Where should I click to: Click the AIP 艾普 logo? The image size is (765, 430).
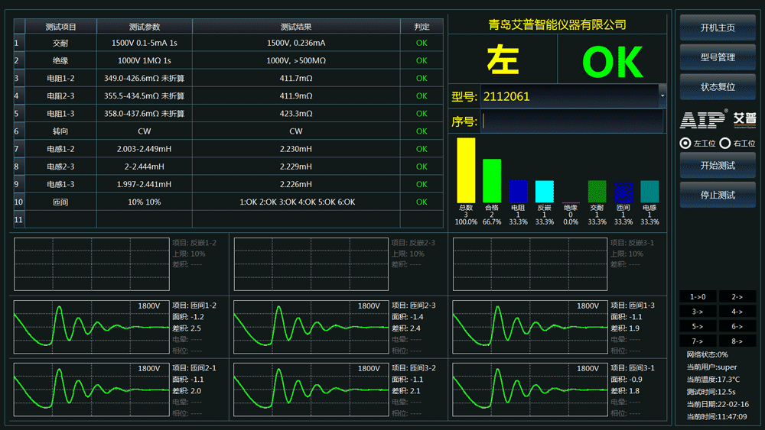pos(718,119)
